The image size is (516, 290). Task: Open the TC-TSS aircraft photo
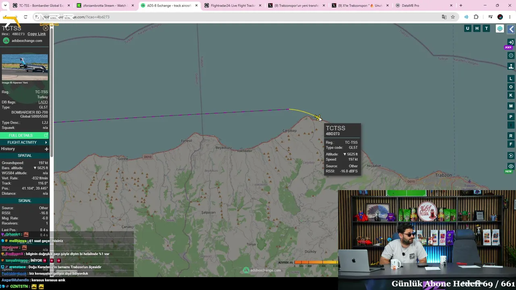25,67
